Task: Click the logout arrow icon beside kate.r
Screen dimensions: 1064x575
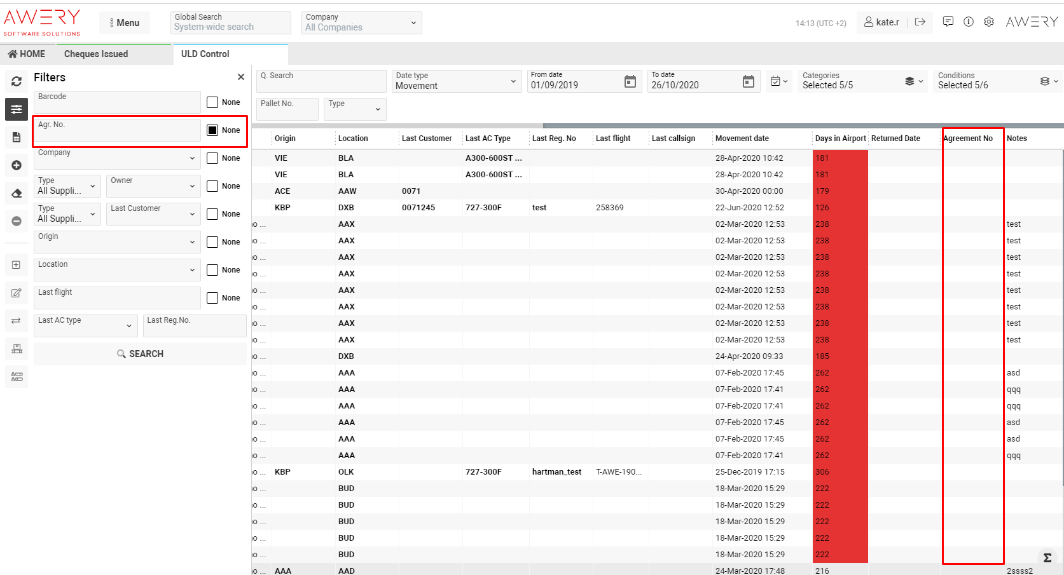Action: click(920, 22)
